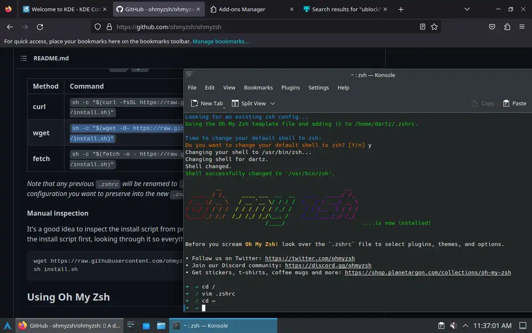Open the clipboard tray icon
Viewport: 532px width, 333px height.
[441, 326]
